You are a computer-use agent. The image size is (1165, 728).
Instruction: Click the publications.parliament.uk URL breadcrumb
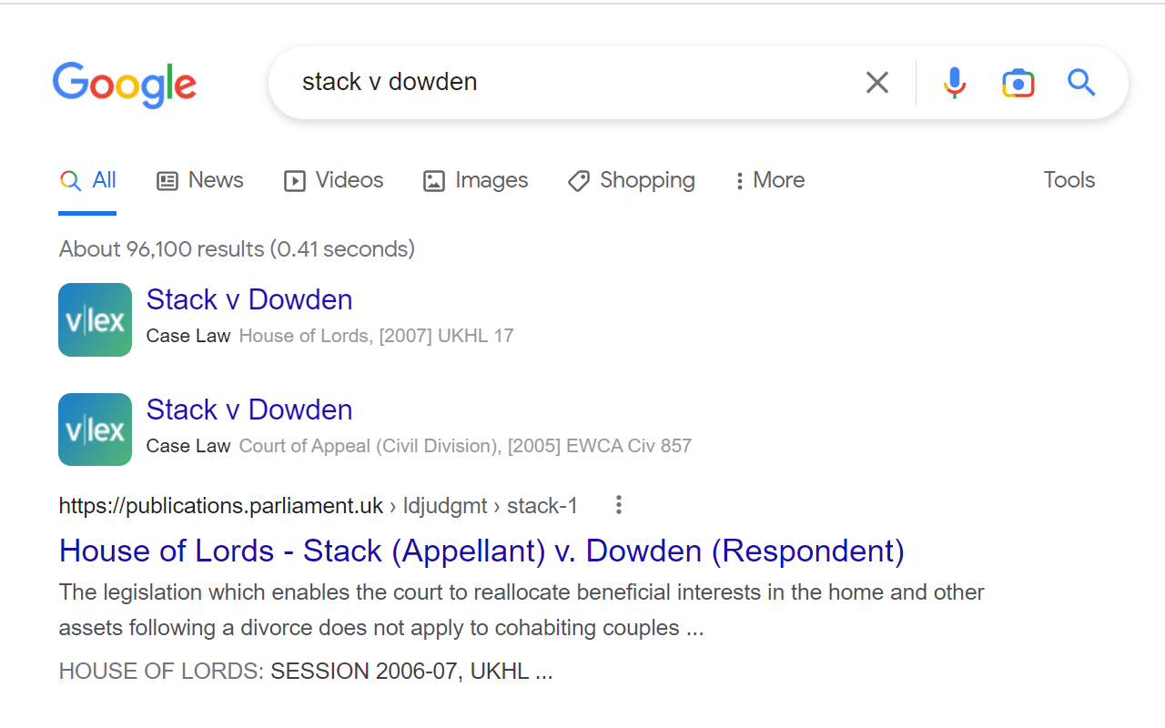pos(318,506)
